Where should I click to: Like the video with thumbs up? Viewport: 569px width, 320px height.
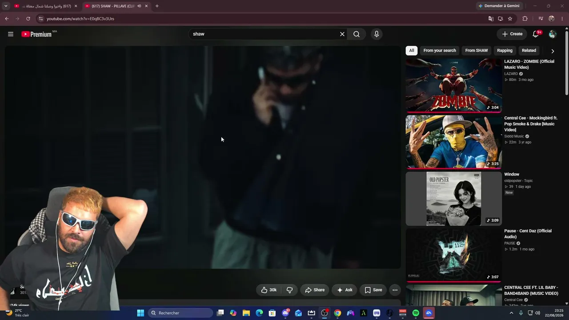[x=268, y=290]
